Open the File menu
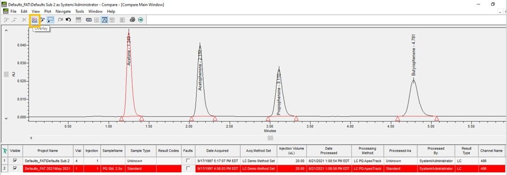 13,11
